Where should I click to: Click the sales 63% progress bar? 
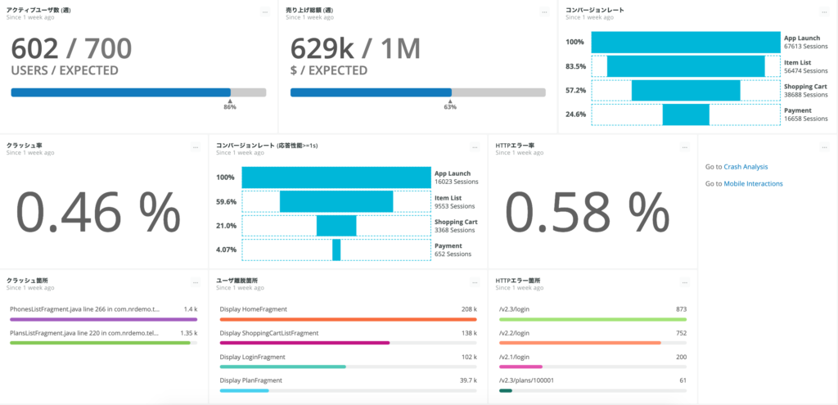(x=417, y=92)
